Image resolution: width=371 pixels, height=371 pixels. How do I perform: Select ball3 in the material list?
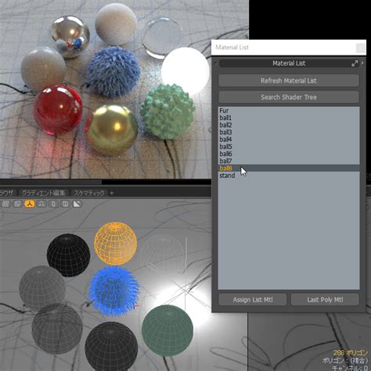click(x=289, y=132)
